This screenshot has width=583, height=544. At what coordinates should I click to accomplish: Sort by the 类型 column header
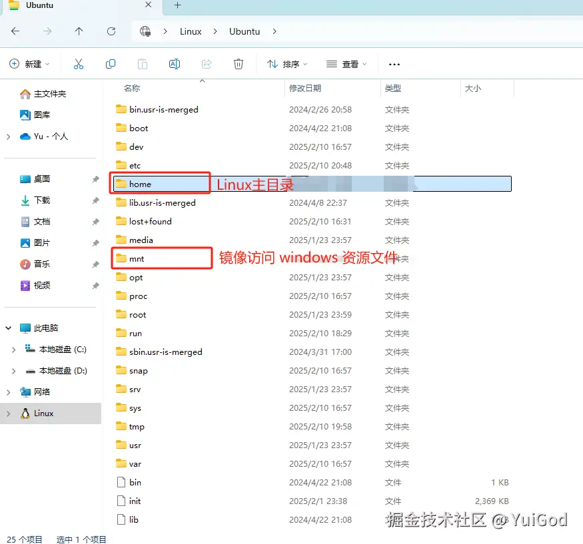392,89
